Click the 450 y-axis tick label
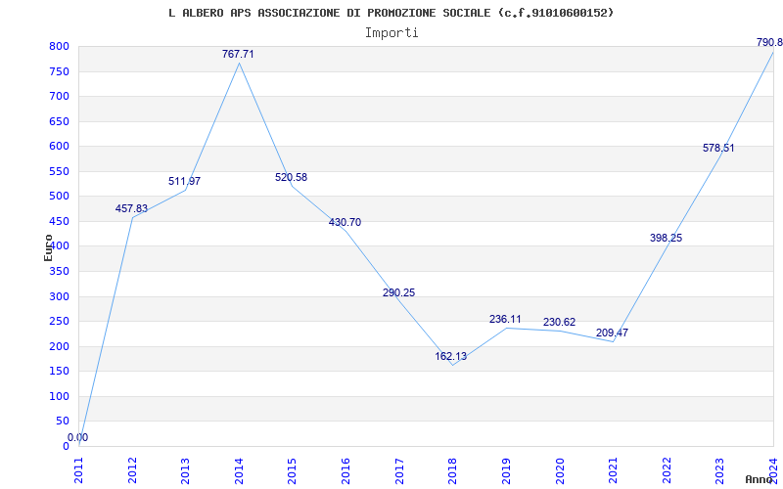 [x=59, y=222]
